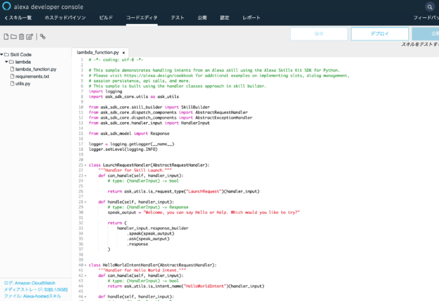Click the "HelloWorldIntent" string in code
This screenshot has width=439, height=301.
click(x=205, y=286)
